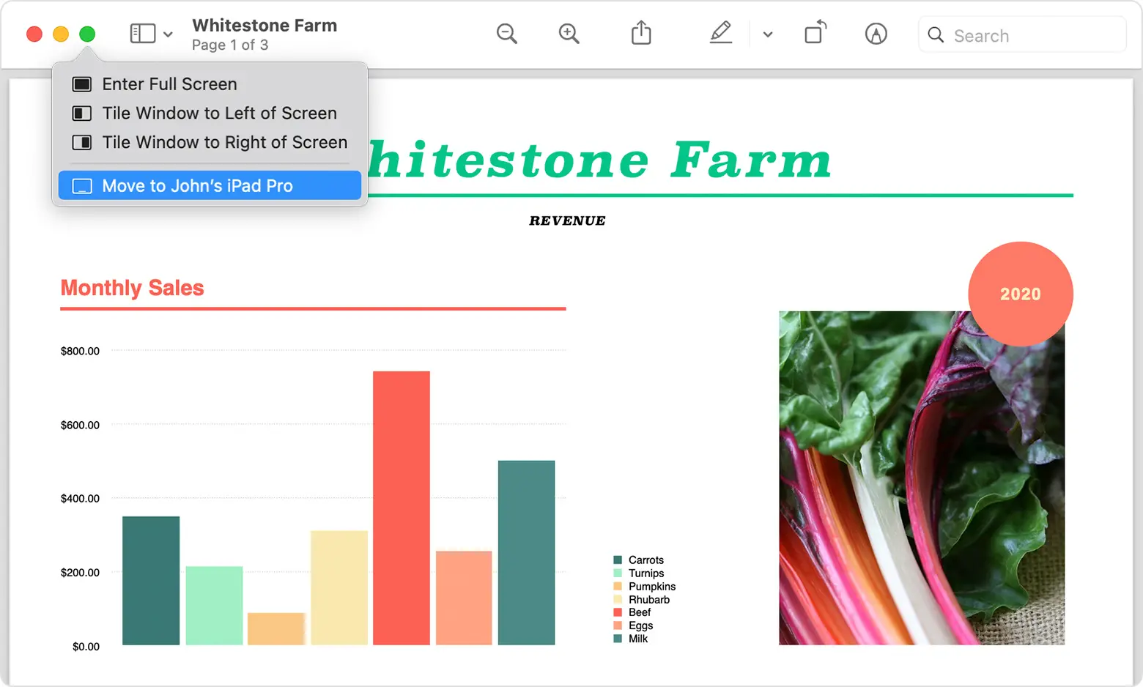Choose Tile Window to Left of Screen
Screen dimensions: 1143x687
[x=218, y=113]
